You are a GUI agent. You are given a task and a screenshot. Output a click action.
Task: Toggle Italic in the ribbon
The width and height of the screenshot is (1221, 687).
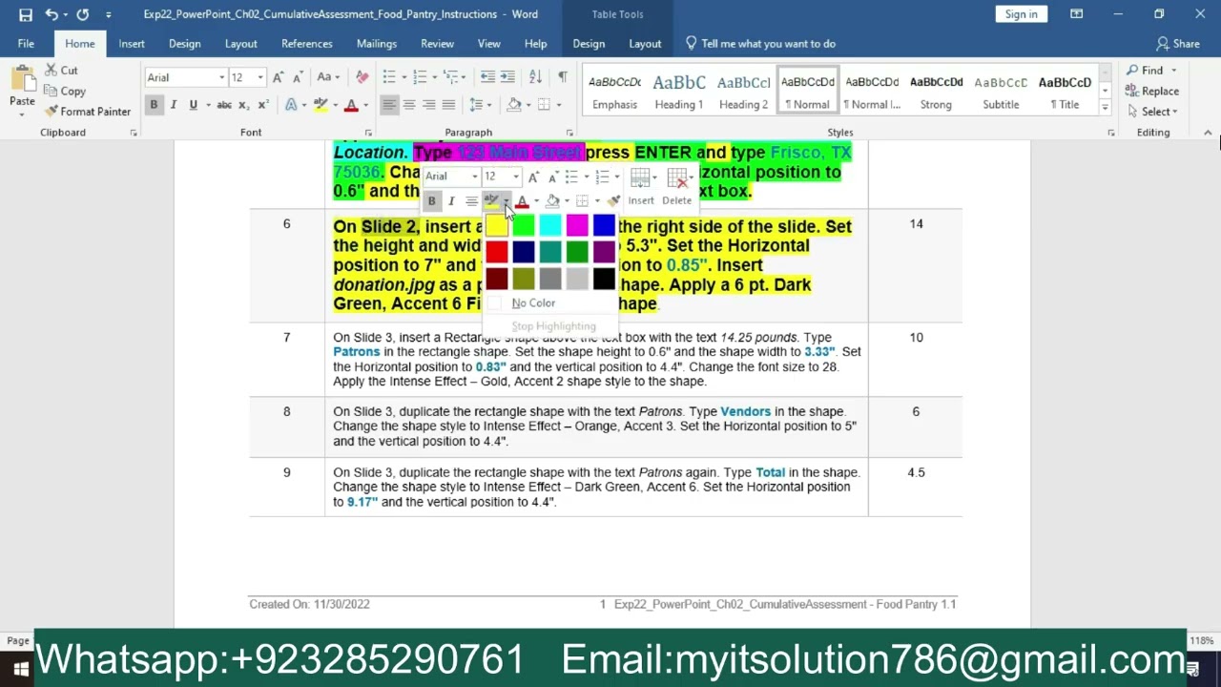click(x=174, y=105)
